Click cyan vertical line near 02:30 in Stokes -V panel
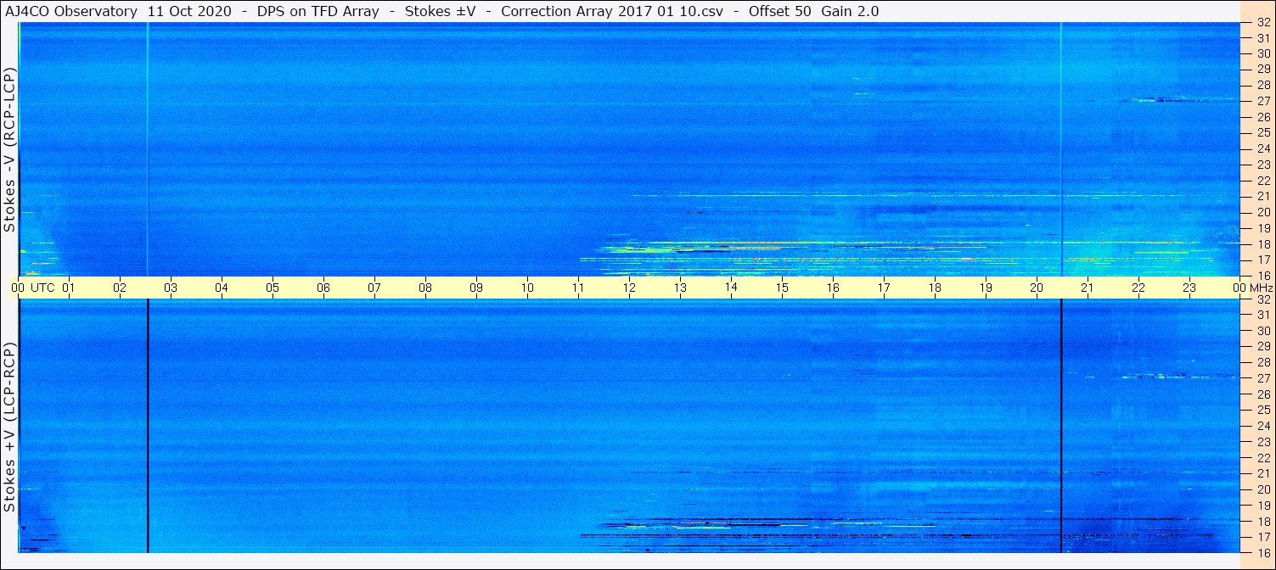Screen dimensions: 1276x570 [x=148, y=149]
